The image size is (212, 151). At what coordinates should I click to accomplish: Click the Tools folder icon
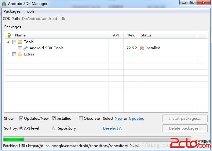20,42
